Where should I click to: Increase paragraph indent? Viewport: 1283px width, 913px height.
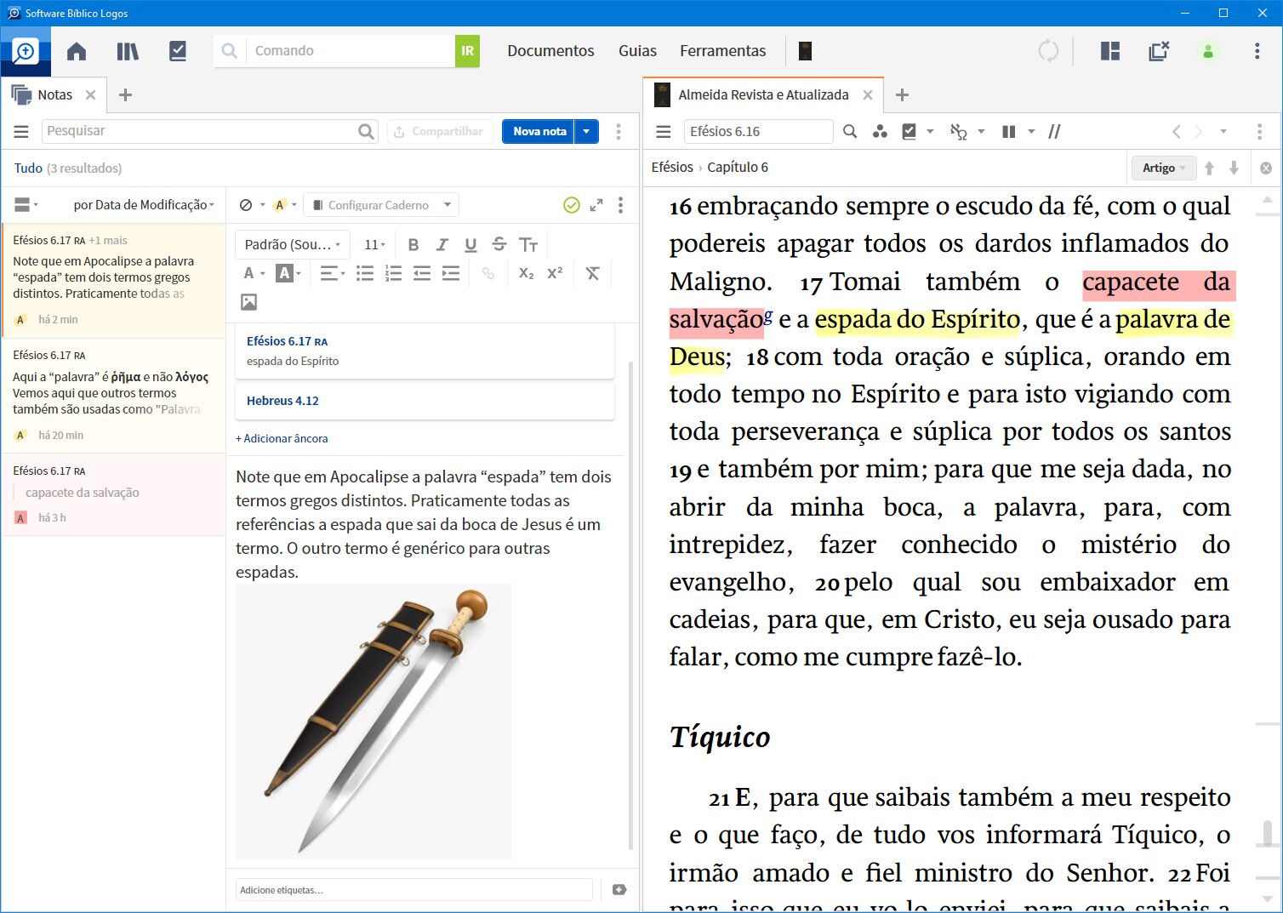coord(451,273)
